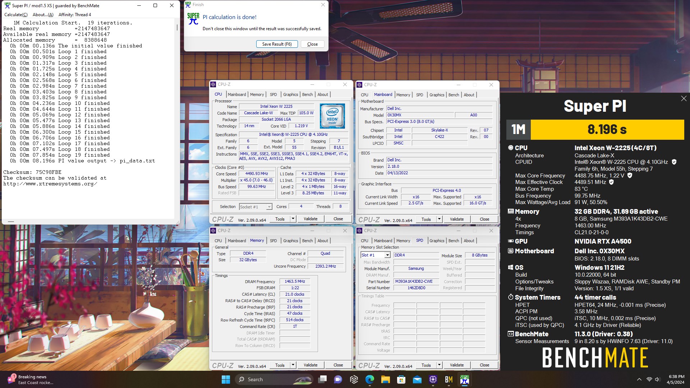Click the CPU-Z icon in the CPU tab window title
This screenshot has height=388, width=690.
(213, 84)
